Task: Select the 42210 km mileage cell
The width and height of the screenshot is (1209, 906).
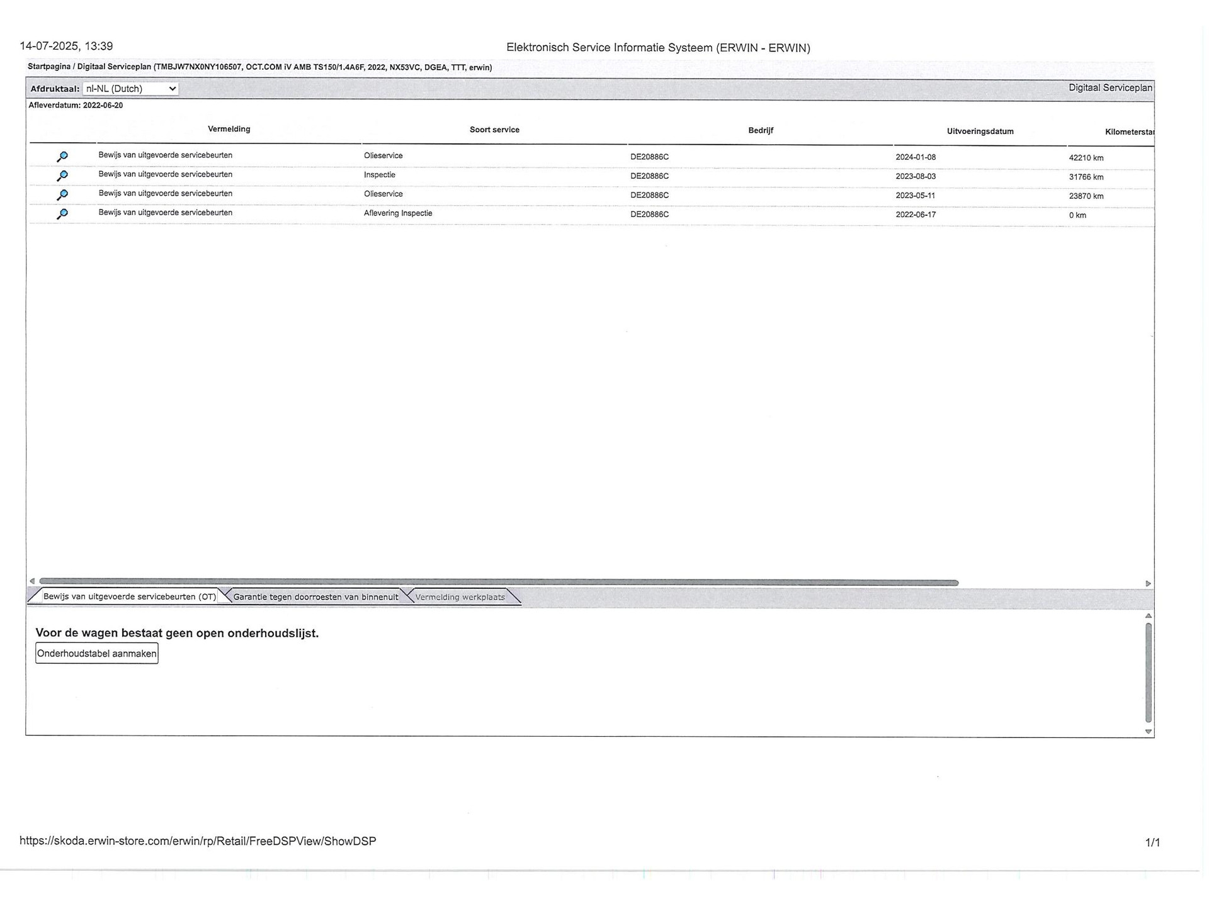Action: [x=1086, y=158]
